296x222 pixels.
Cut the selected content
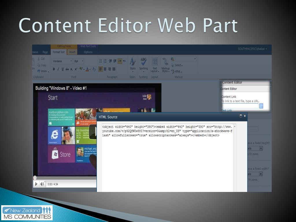41,59
